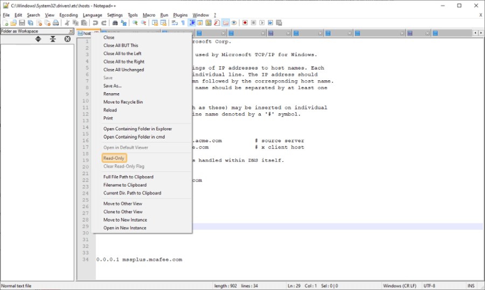Click the Playback macro icon

[x=262, y=23]
